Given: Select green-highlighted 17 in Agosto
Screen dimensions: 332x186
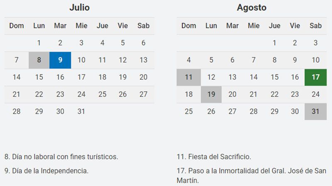Looking at the screenshot, I should (x=315, y=77).
